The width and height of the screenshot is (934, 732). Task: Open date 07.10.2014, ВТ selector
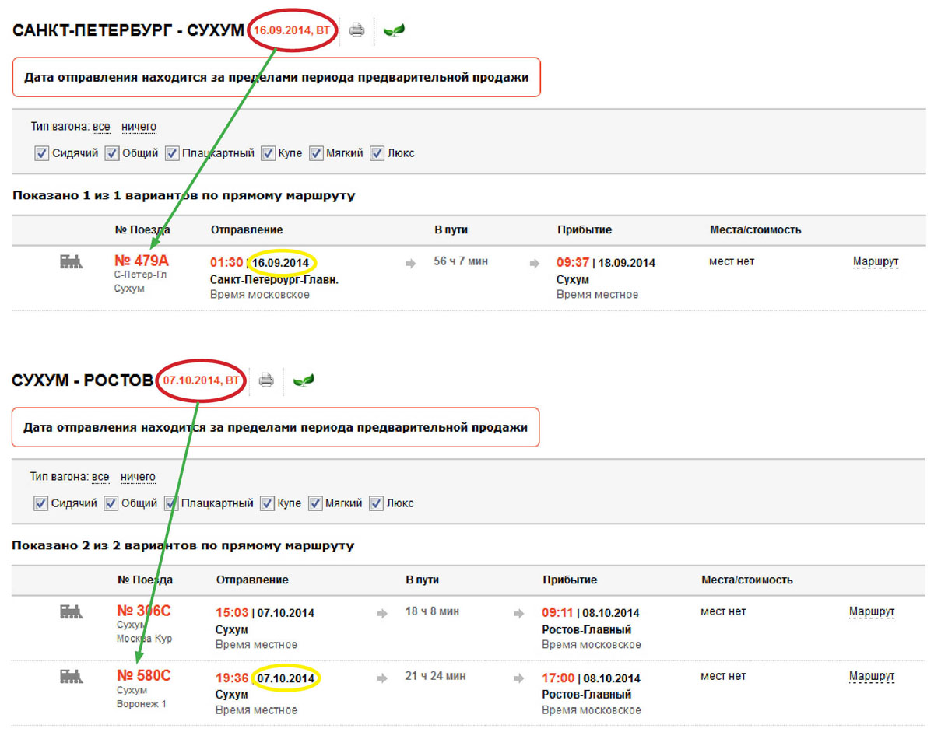[202, 380]
